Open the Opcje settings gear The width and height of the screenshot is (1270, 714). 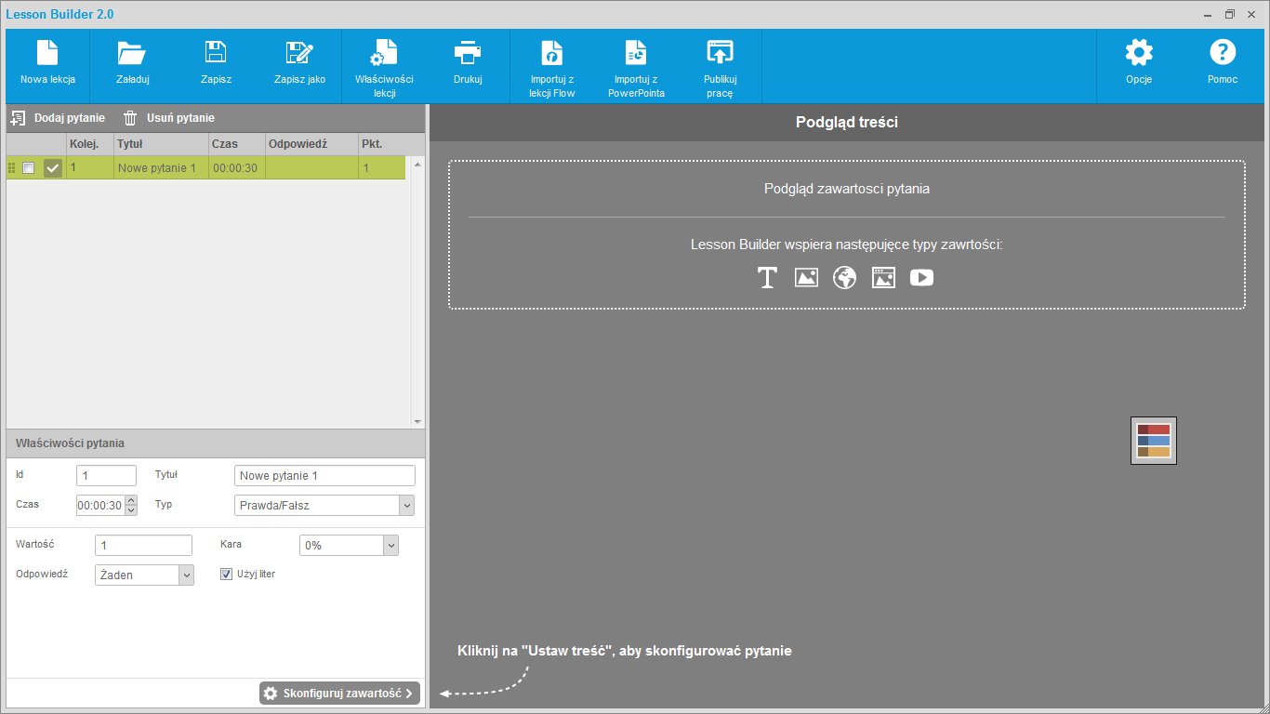(1139, 64)
